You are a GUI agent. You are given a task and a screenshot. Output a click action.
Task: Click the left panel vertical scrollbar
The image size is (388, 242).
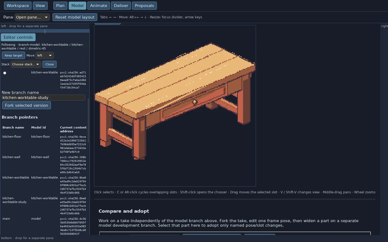click(88, 120)
